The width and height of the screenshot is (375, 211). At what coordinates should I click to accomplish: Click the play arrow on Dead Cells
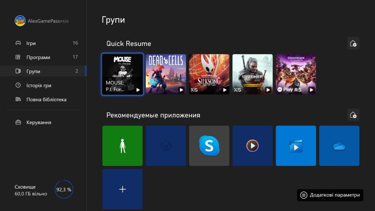click(182, 90)
